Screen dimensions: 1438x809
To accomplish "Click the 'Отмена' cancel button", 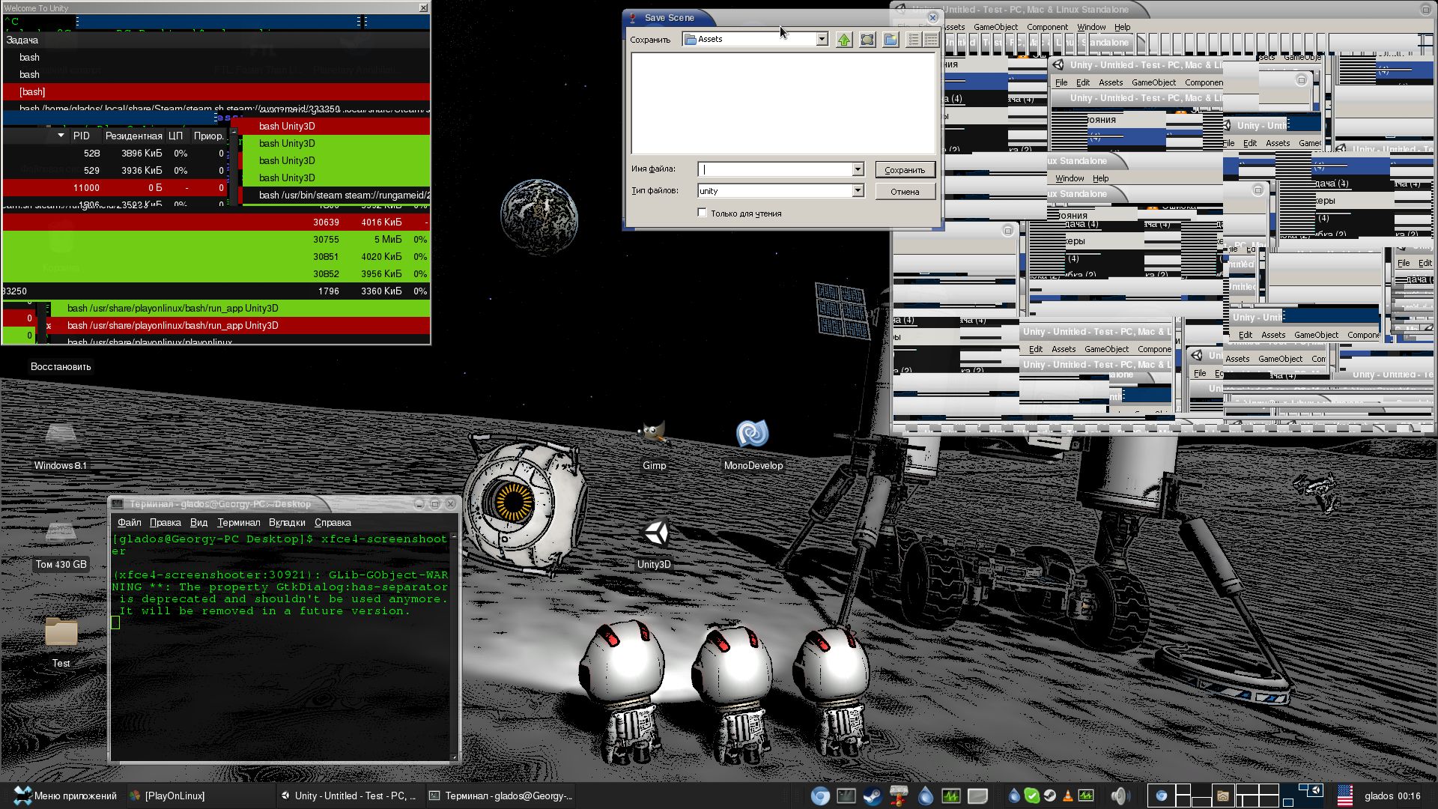I will coord(905,192).
